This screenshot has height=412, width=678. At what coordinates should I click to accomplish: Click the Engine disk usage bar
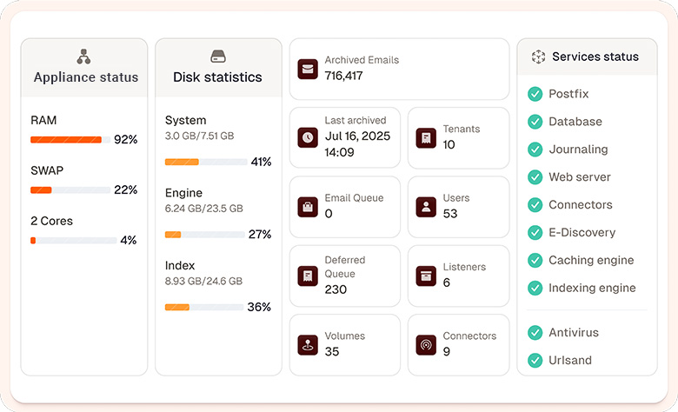pyautogui.click(x=205, y=235)
